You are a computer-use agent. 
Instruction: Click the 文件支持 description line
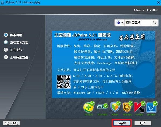[x=86, y=70]
